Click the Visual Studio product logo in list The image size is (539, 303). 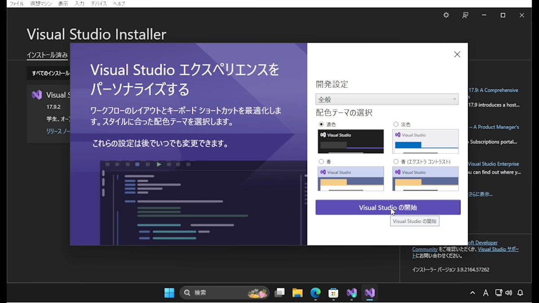pos(37,94)
